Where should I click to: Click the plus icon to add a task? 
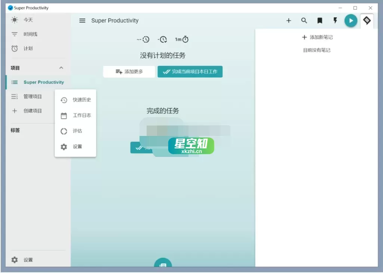click(x=289, y=21)
